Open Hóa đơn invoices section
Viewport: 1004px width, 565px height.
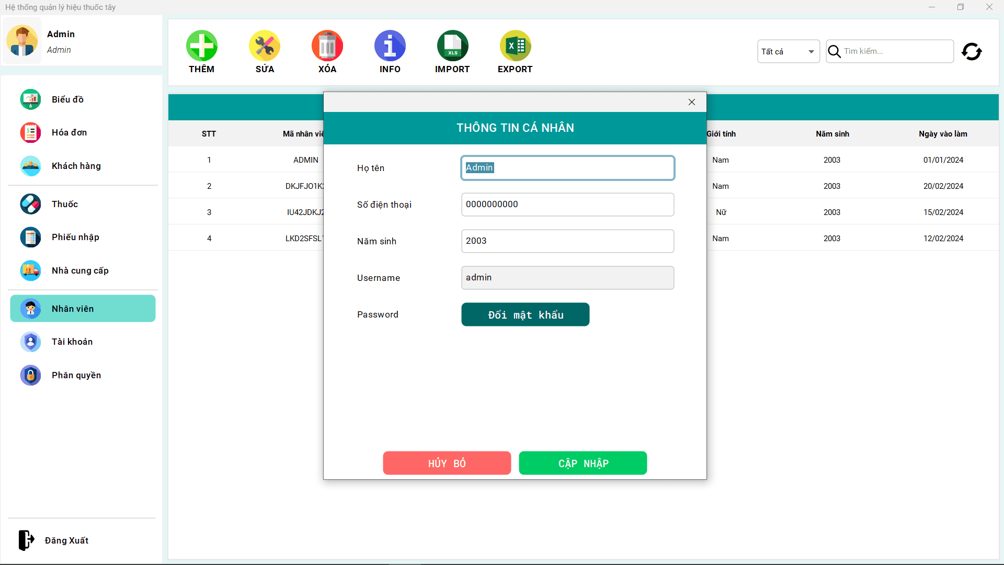coord(69,132)
